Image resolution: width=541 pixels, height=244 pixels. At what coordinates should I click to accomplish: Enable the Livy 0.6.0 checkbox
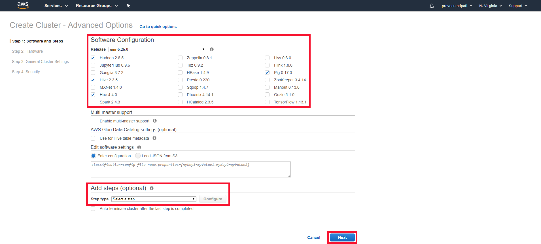coord(267,58)
